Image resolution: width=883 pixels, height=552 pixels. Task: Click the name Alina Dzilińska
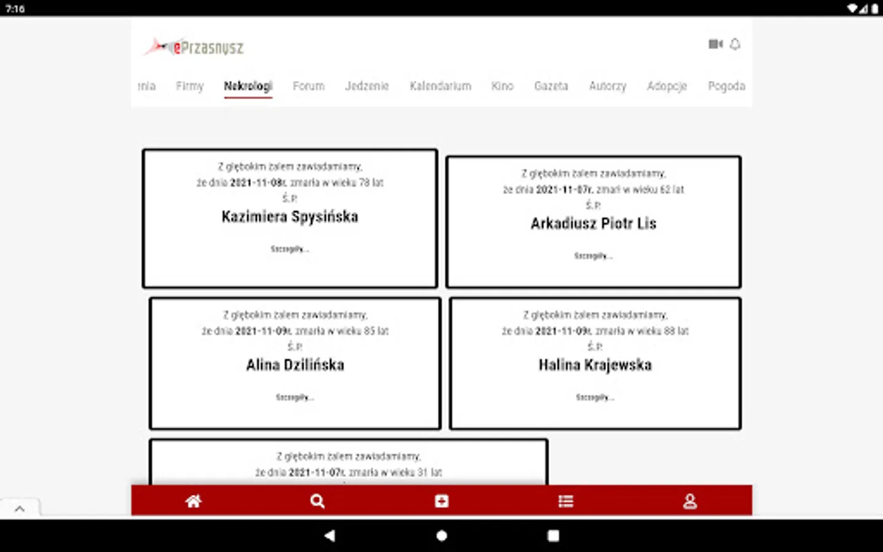pyautogui.click(x=295, y=365)
